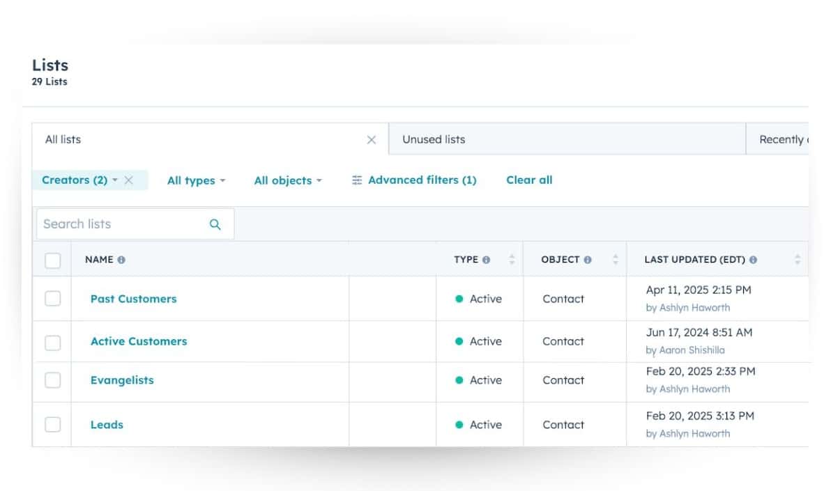Open the OBJECT column info icon

[x=588, y=260]
